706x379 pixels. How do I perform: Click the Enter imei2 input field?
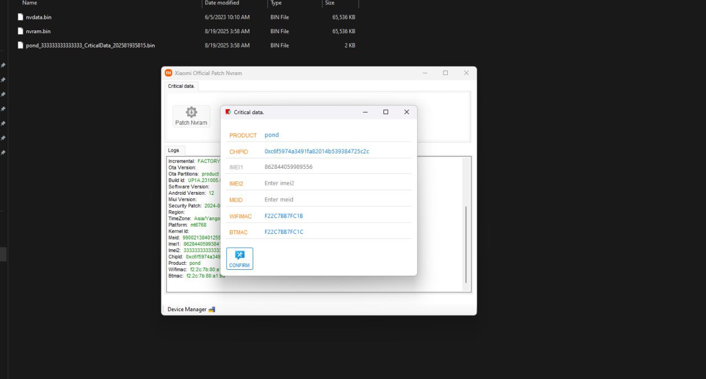[338, 183]
